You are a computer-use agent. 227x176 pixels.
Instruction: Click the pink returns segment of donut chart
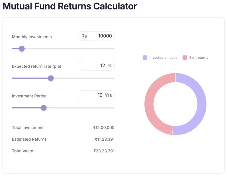(149, 104)
